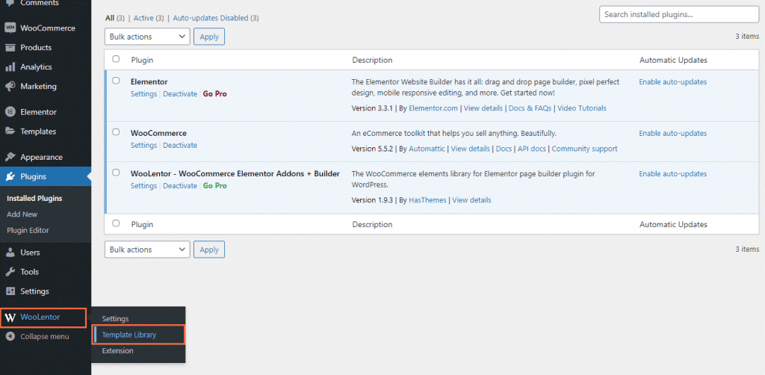Open the bottom Bulk actions dropdown
This screenshot has width=765, height=375.
(147, 250)
